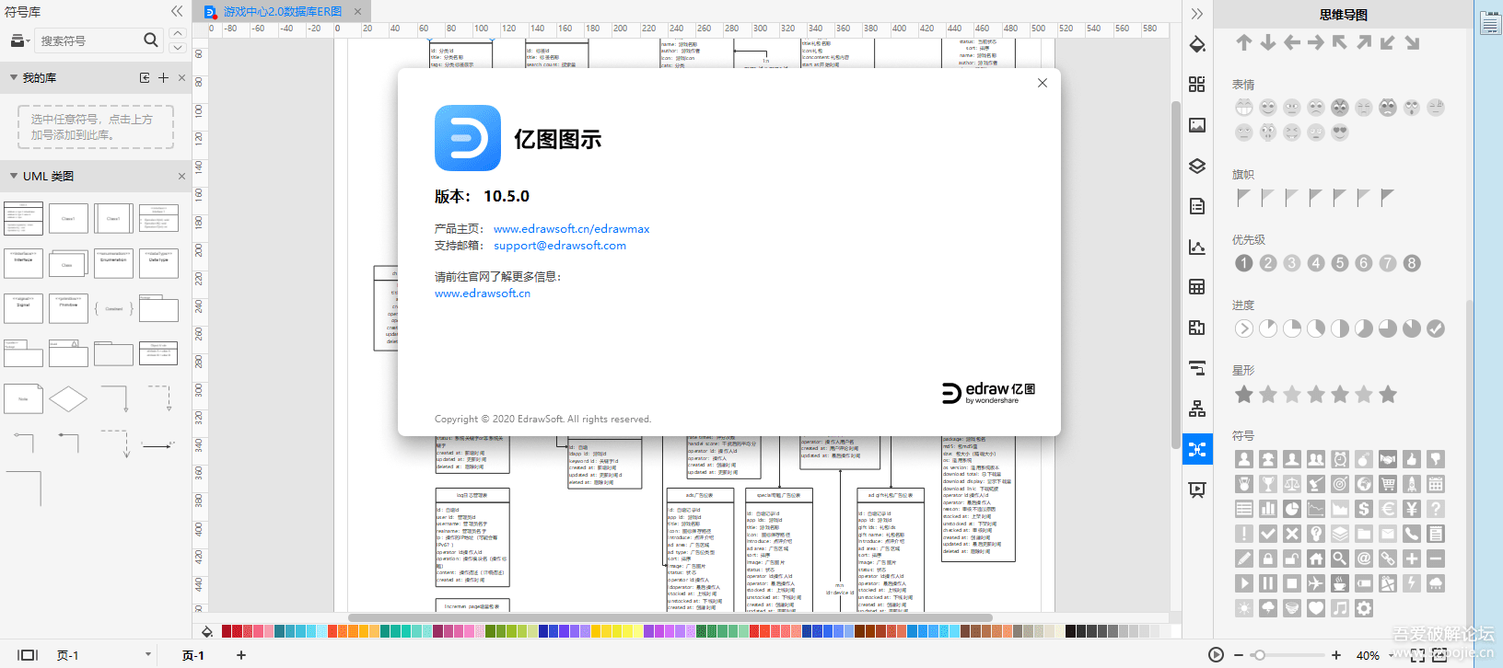Open the library menu dropdown beside search

(x=19, y=40)
